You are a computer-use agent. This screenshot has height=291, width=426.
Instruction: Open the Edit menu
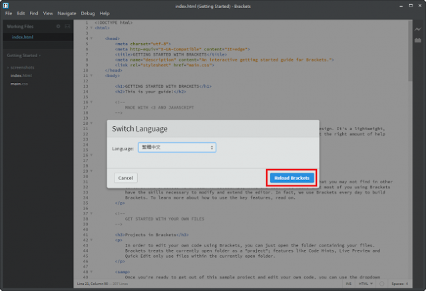(21, 13)
